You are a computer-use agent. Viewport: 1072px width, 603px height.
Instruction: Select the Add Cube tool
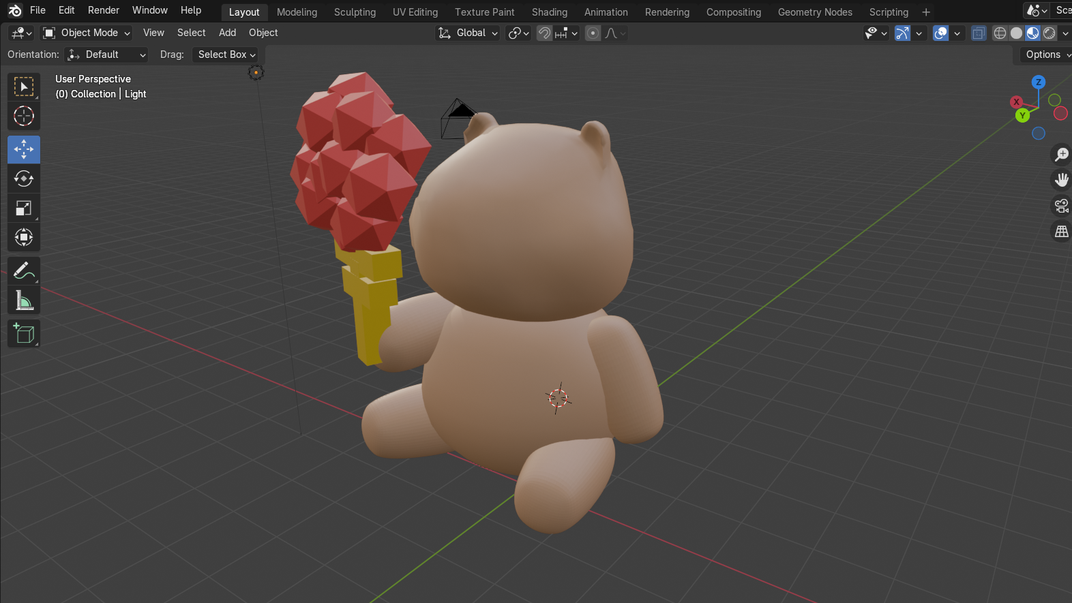coord(24,334)
